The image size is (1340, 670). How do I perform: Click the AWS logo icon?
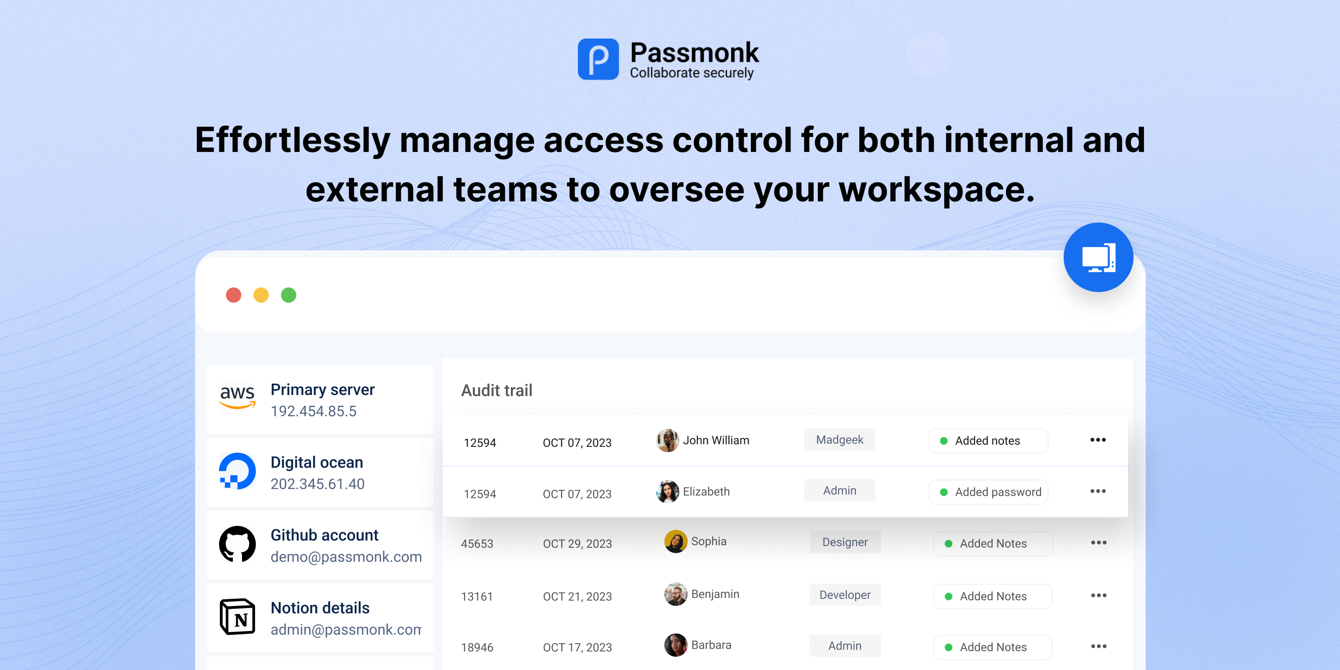pos(237,397)
